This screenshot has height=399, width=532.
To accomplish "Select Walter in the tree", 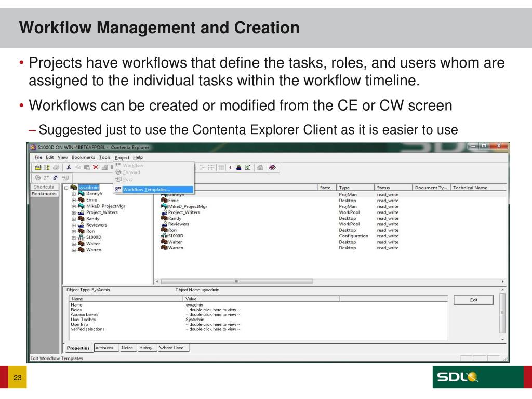I will point(93,244).
